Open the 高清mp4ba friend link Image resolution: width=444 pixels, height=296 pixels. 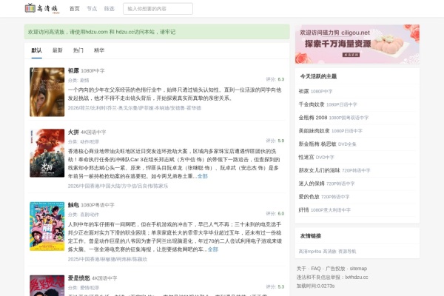coord(310,252)
